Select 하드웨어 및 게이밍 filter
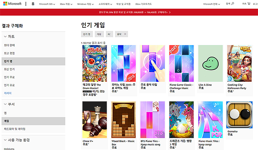Screen dimensions: 258x150 [15, 129]
